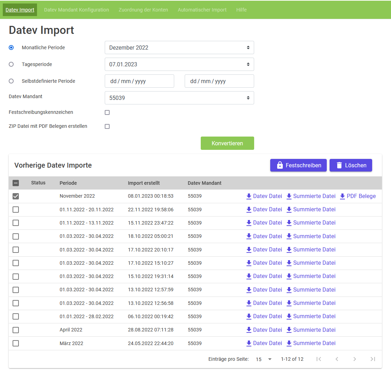Uncheck the November 2022 import row

[16, 196]
